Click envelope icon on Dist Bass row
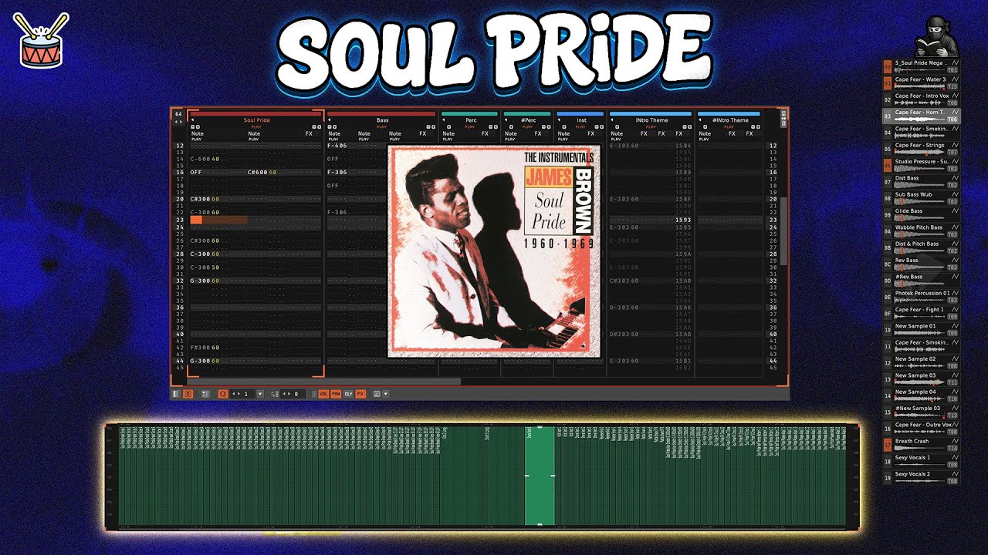 pyautogui.click(x=955, y=178)
